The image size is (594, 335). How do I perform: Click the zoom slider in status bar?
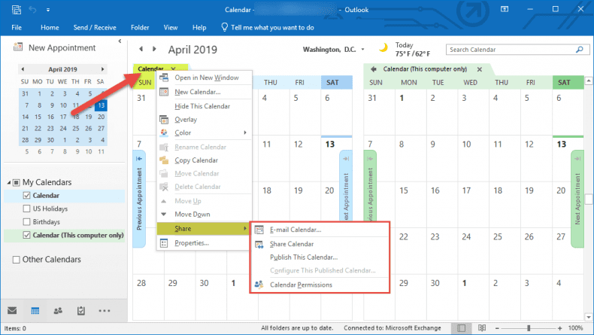point(529,329)
